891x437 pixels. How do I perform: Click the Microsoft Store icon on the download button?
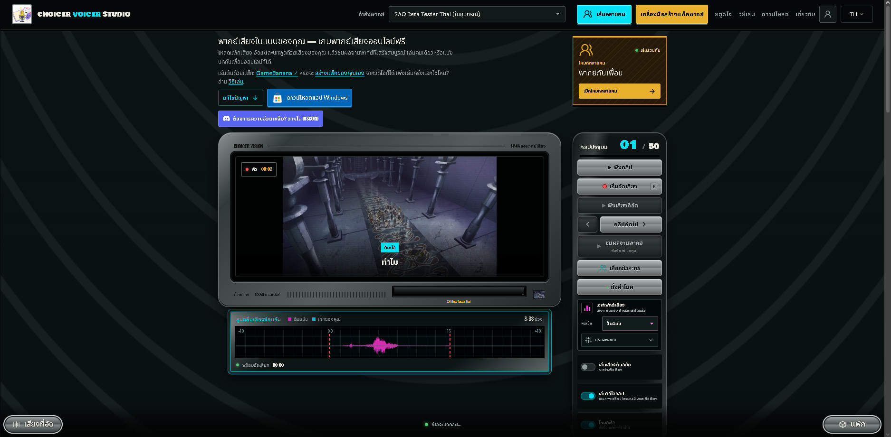[278, 98]
